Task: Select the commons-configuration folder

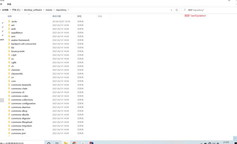Action: point(23,103)
